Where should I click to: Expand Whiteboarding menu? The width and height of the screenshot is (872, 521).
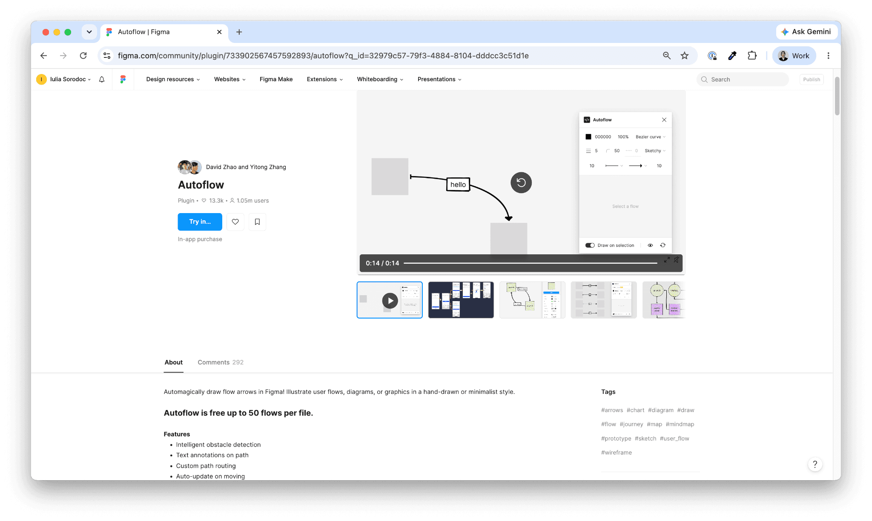pyautogui.click(x=380, y=79)
